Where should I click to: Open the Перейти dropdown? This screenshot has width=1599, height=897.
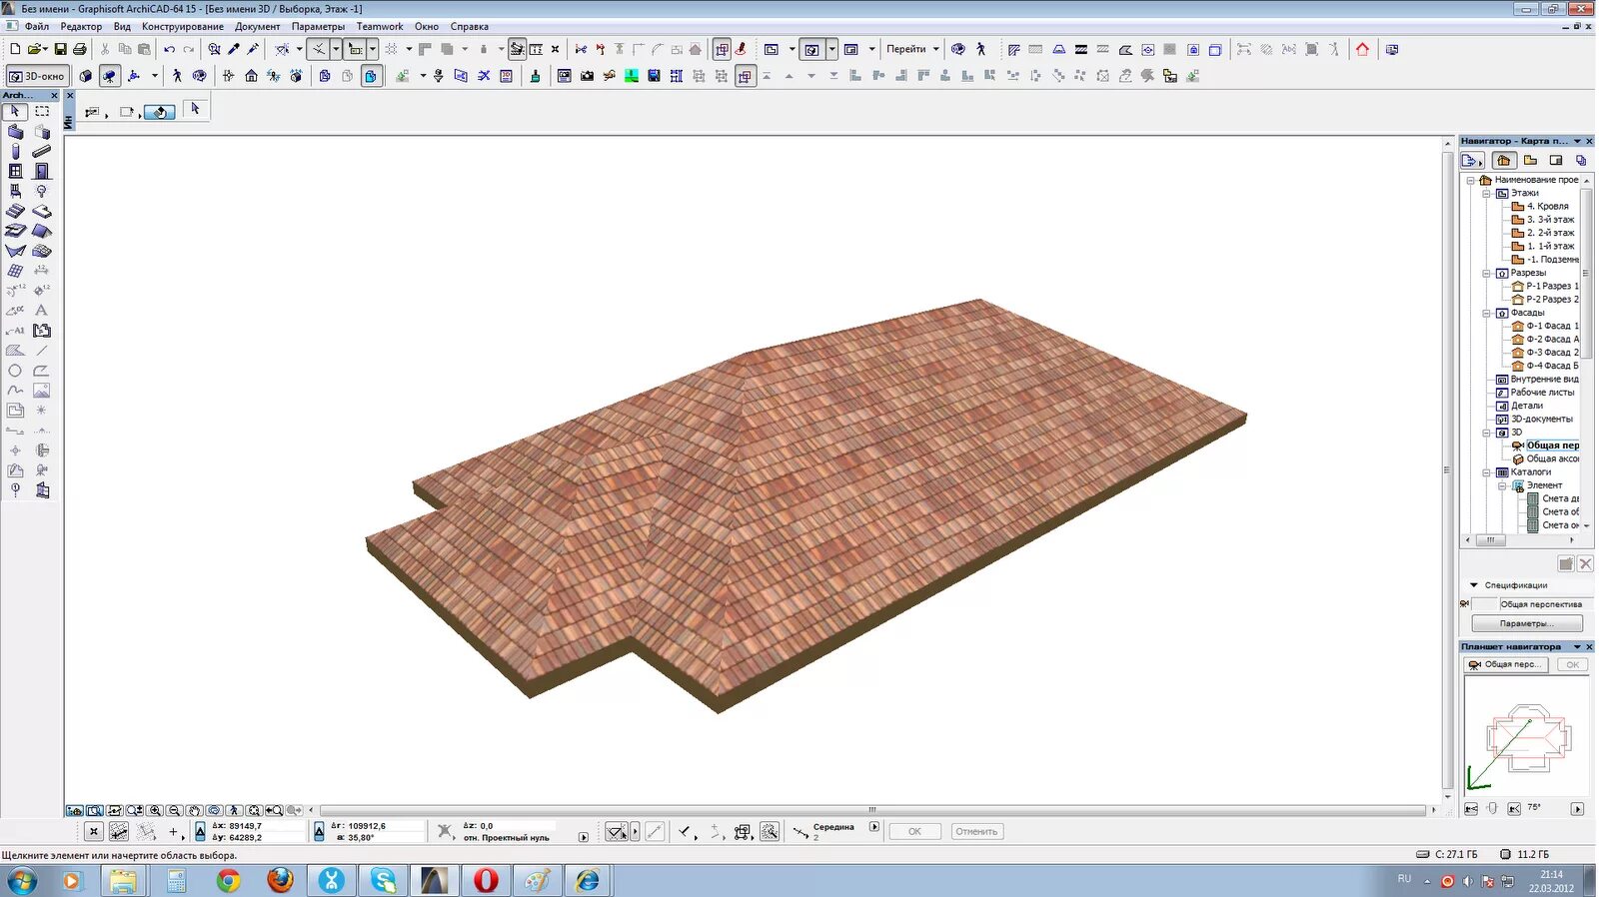click(x=912, y=49)
